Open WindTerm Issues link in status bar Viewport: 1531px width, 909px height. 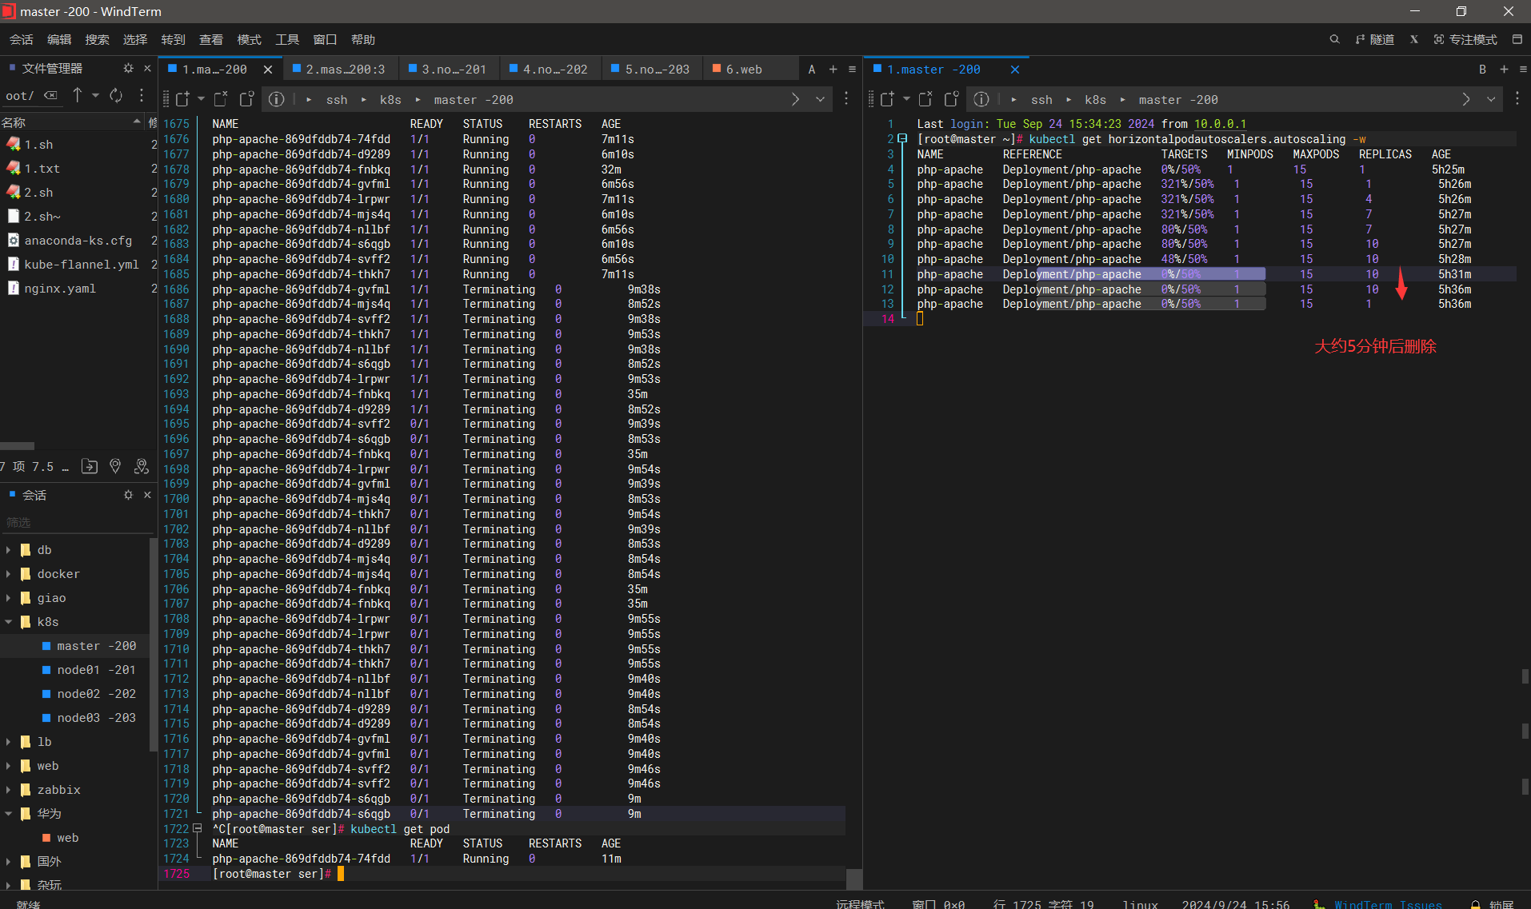[x=1388, y=903]
